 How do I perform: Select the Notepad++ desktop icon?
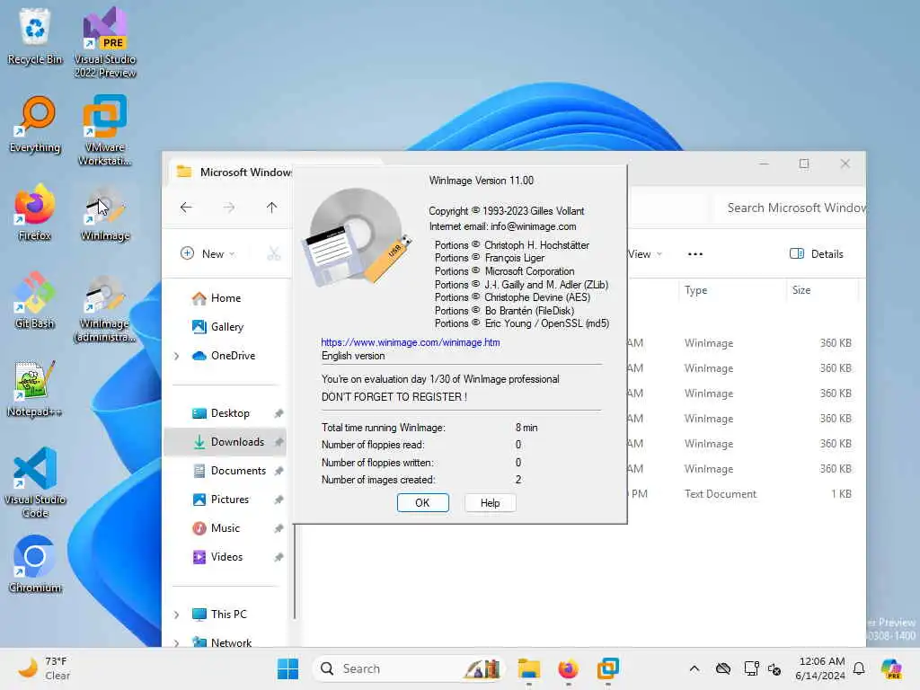pyautogui.click(x=35, y=389)
